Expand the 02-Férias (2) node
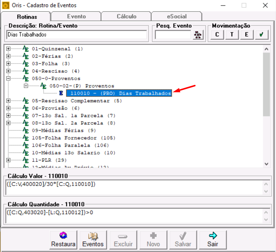 click(8, 56)
